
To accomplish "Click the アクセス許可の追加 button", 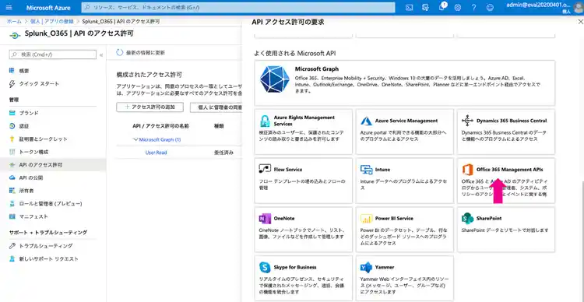I will (150, 107).
